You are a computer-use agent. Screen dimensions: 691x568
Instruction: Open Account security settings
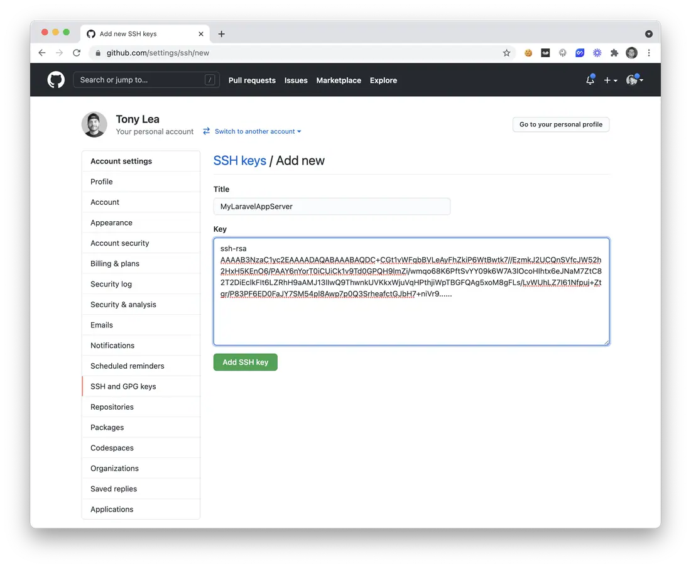tap(141, 243)
